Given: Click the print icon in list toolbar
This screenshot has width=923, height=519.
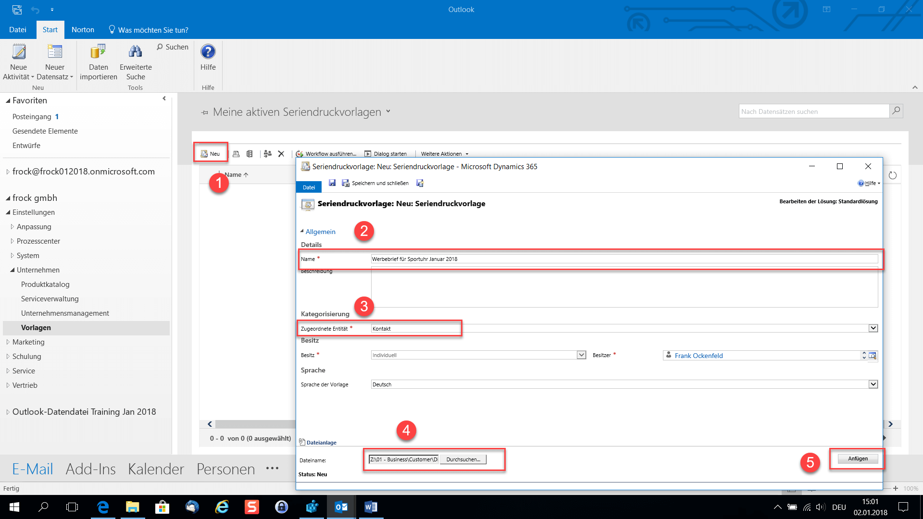Looking at the screenshot, I should (x=236, y=154).
